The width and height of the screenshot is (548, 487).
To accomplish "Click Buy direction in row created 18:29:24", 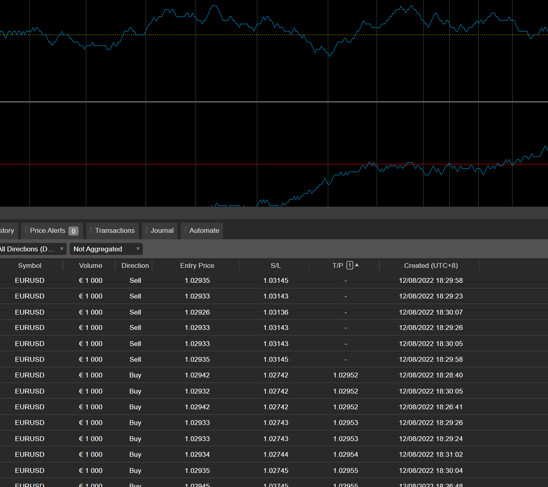I will pos(135,439).
